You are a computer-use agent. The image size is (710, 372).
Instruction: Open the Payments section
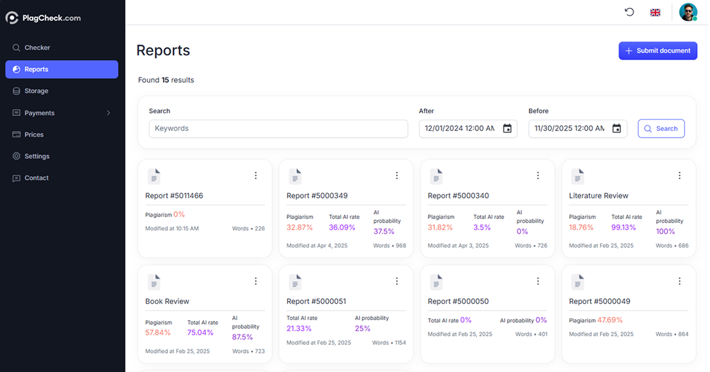pyautogui.click(x=40, y=112)
